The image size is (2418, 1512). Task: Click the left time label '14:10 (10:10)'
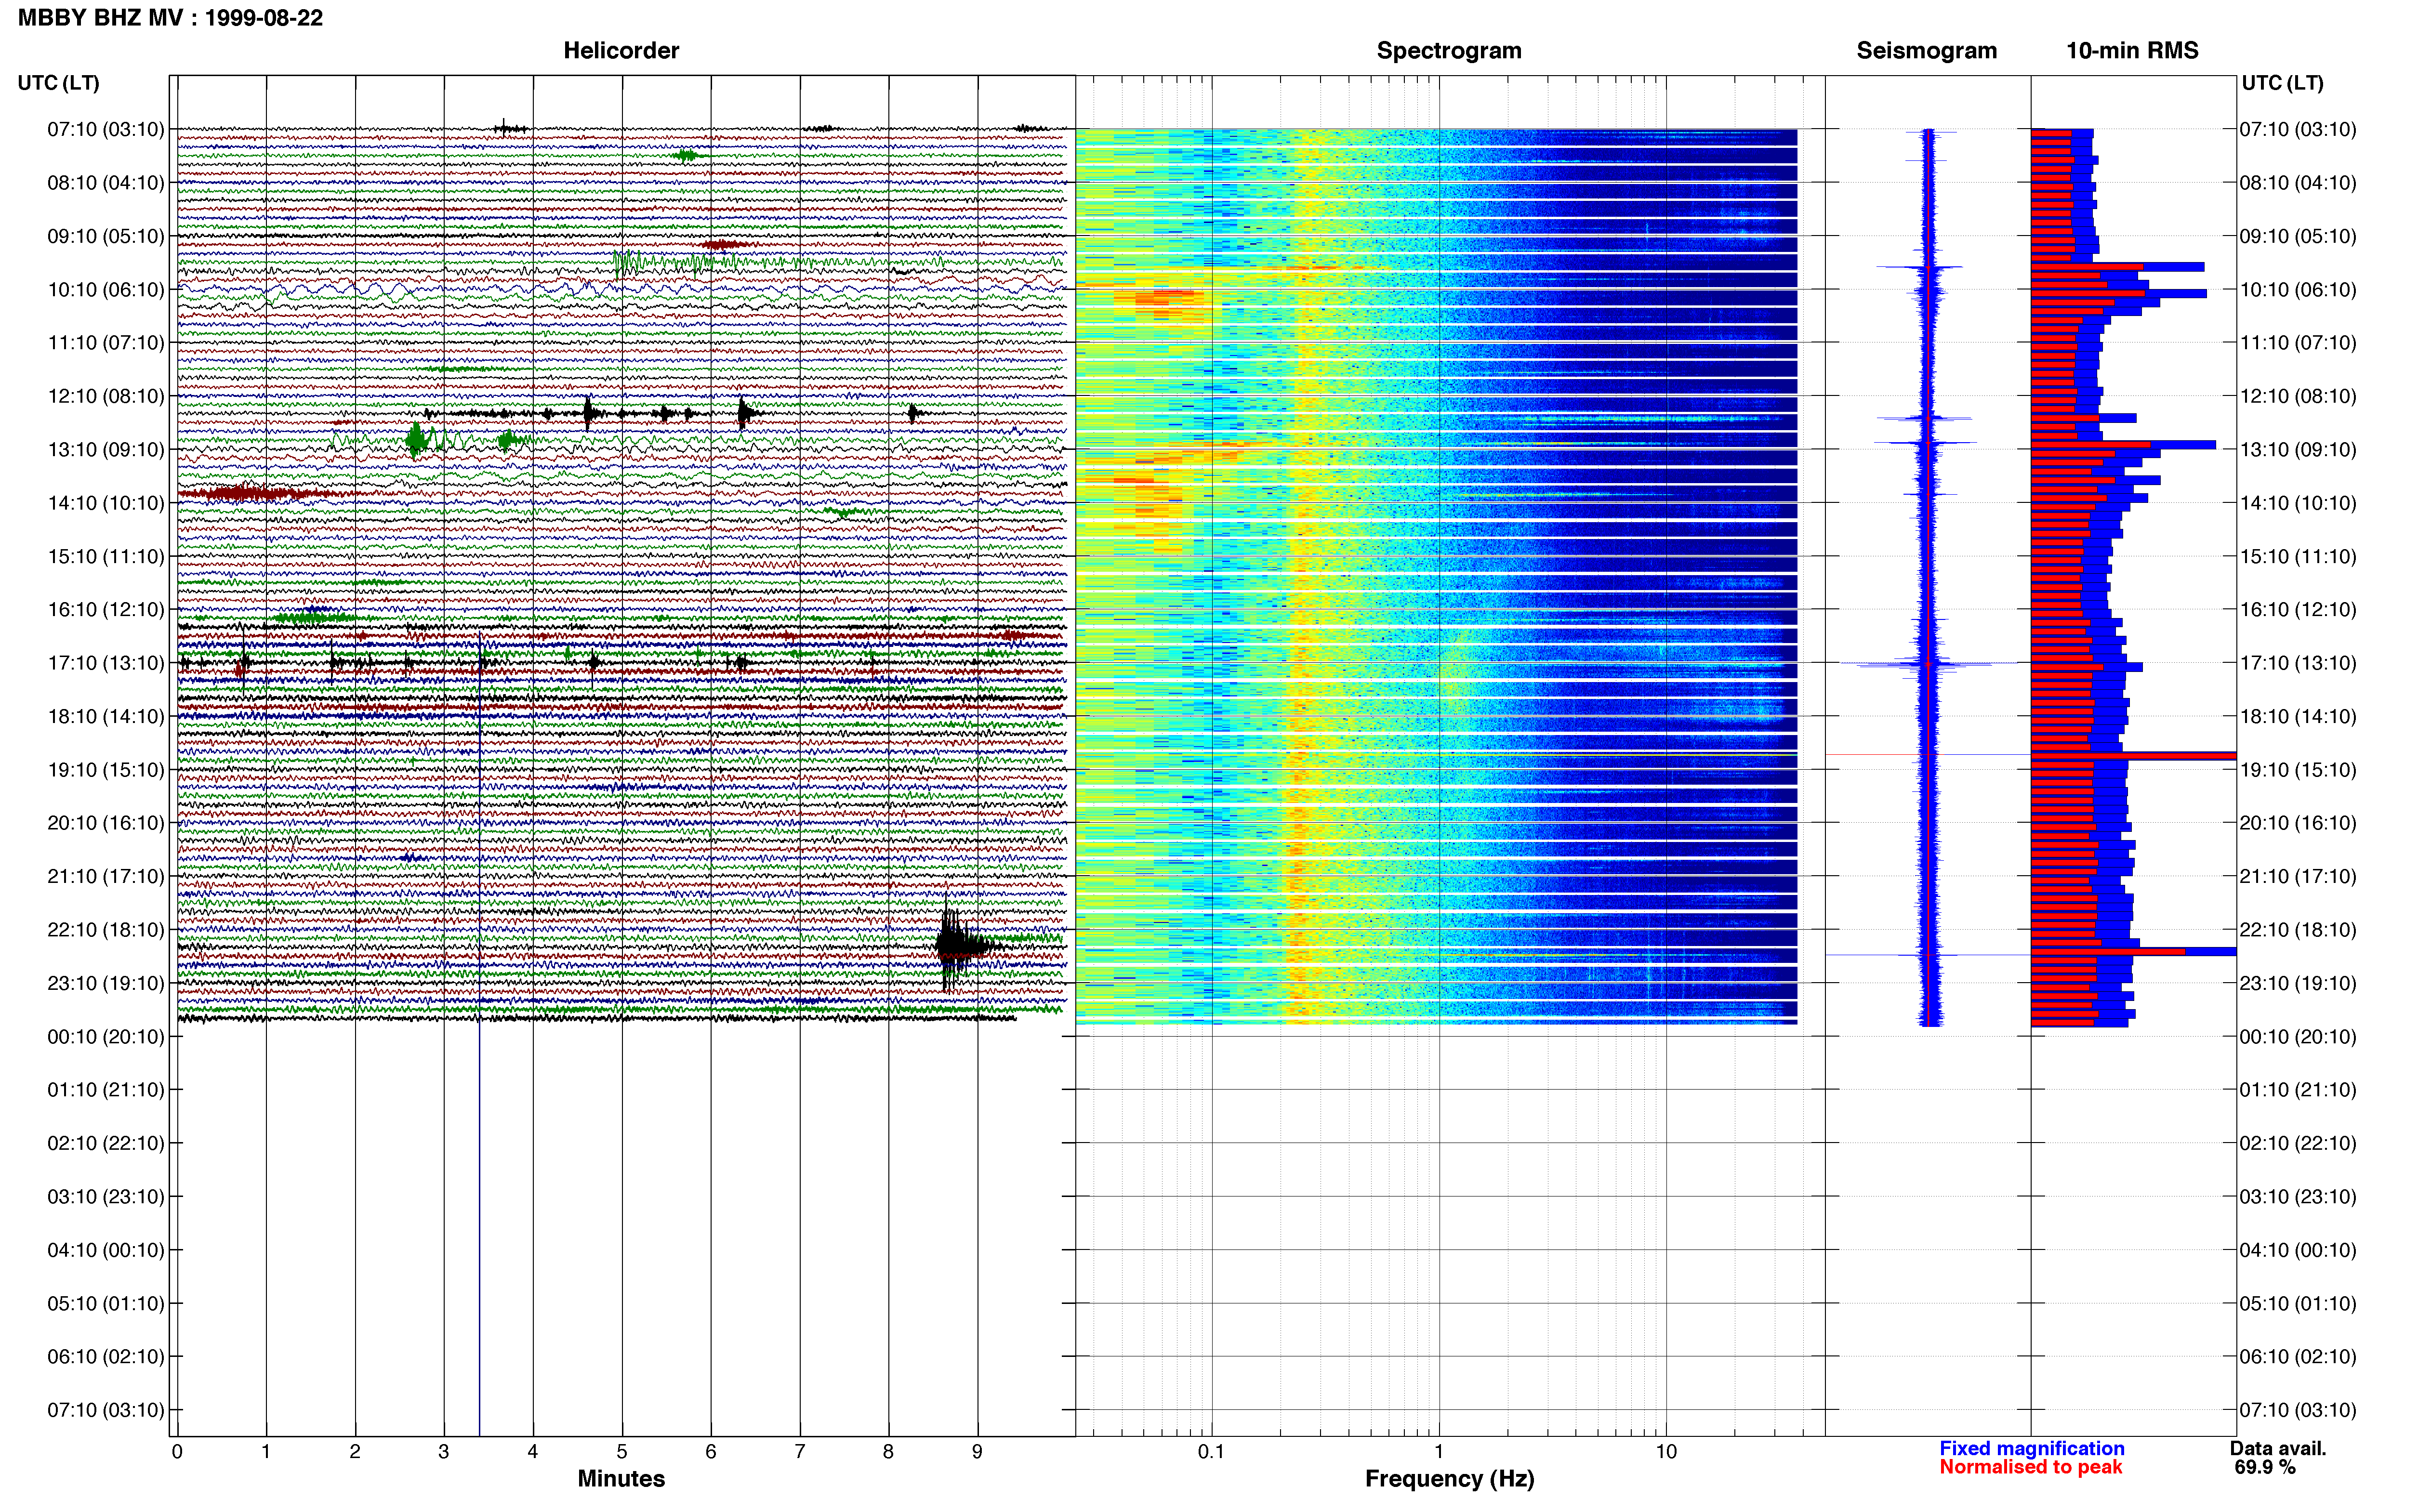tap(106, 503)
